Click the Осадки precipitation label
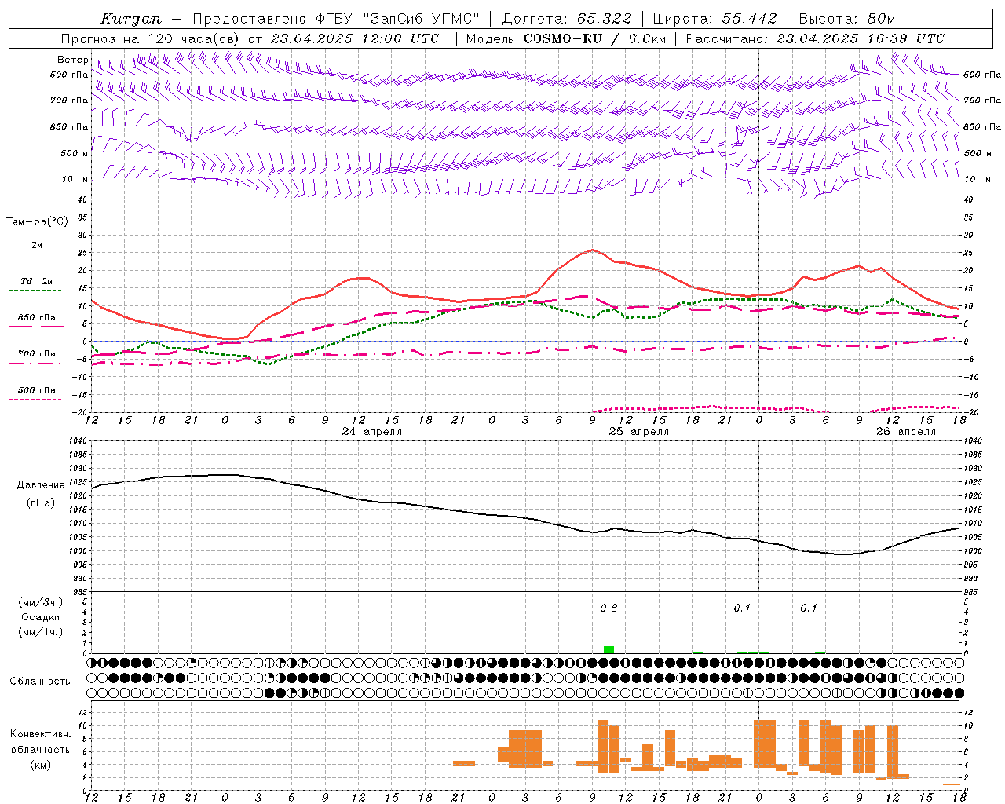The image size is (1005, 804). 40,617
